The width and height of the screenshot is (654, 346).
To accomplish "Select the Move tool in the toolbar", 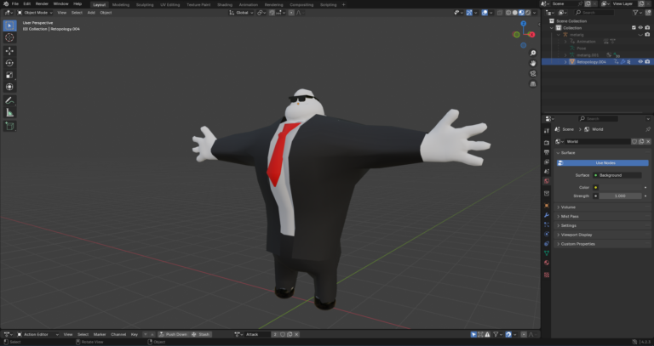I will pyautogui.click(x=9, y=50).
